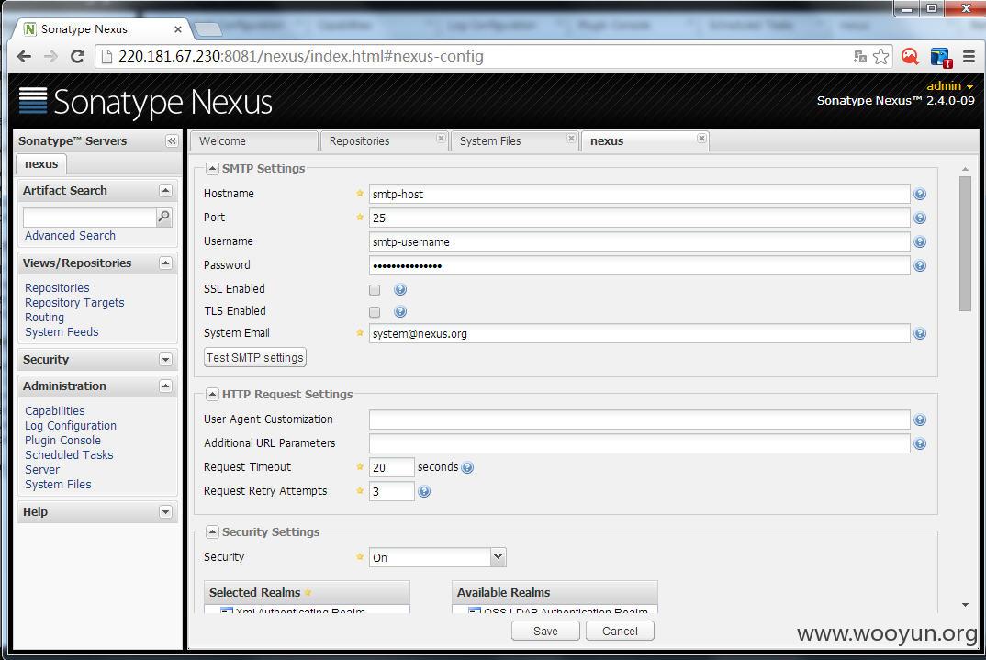Open the Advanced Search link

pyautogui.click(x=71, y=236)
